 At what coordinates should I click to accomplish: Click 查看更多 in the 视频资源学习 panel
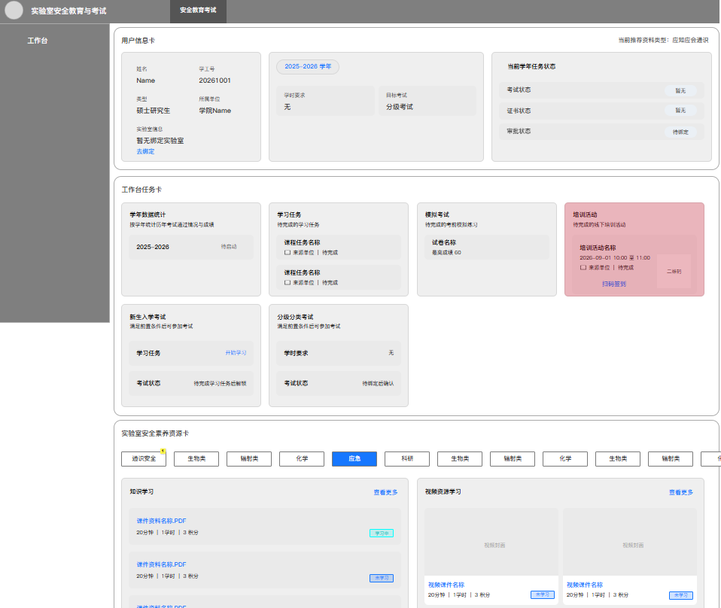pyautogui.click(x=680, y=492)
